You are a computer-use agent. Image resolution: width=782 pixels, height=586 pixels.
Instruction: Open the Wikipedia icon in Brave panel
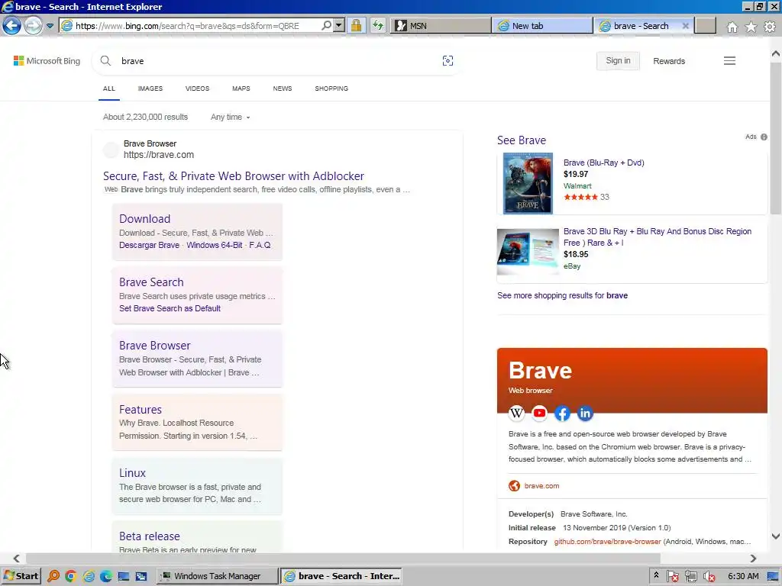(517, 413)
